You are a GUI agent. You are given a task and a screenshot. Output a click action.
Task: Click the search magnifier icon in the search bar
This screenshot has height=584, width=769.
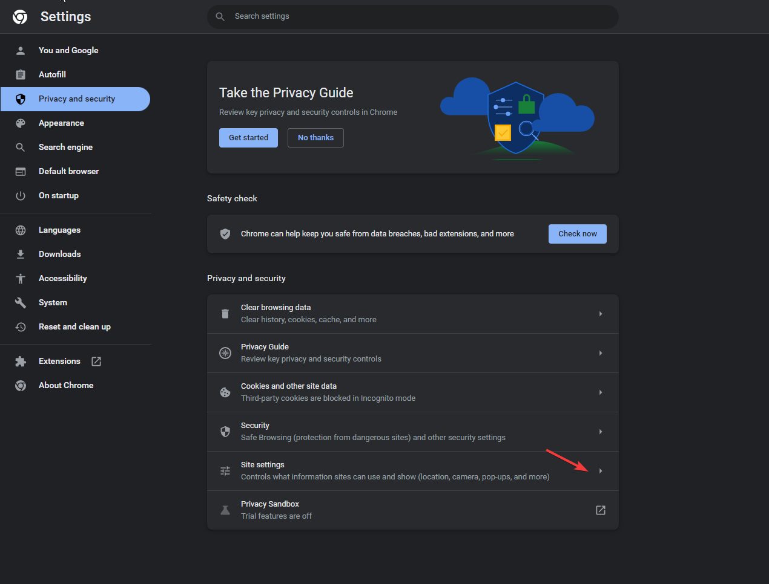point(220,17)
